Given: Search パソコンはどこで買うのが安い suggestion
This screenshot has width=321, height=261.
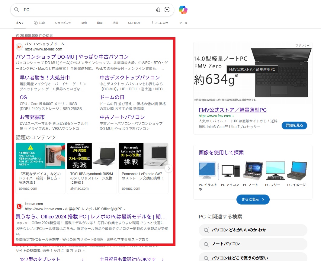Looking at the screenshot, I should click(x=253, y=257).
